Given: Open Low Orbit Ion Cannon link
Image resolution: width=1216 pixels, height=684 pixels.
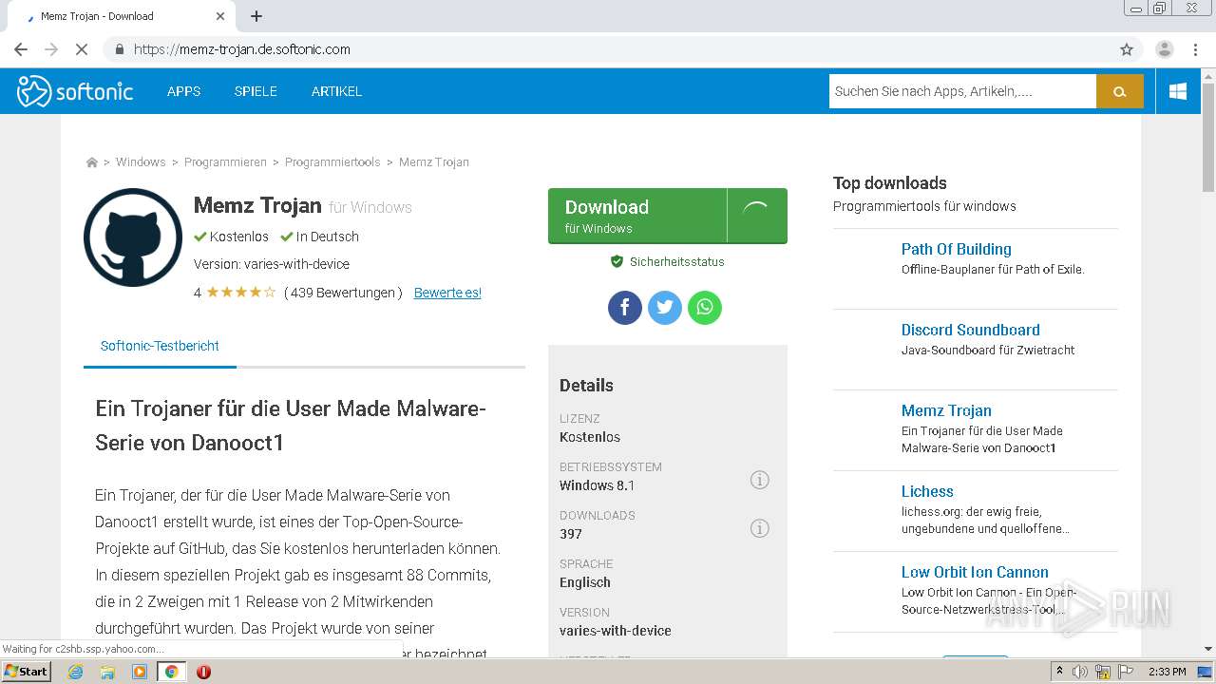Looking at the screenshot, I should (975, 572).
